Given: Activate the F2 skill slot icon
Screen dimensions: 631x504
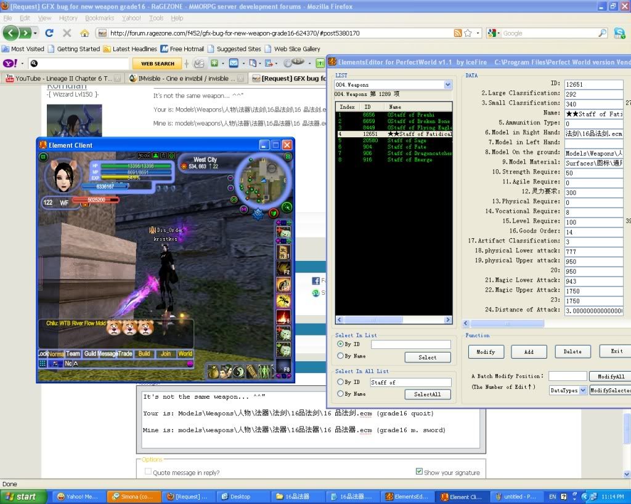Looking at the screenshot, I should 283,268.
